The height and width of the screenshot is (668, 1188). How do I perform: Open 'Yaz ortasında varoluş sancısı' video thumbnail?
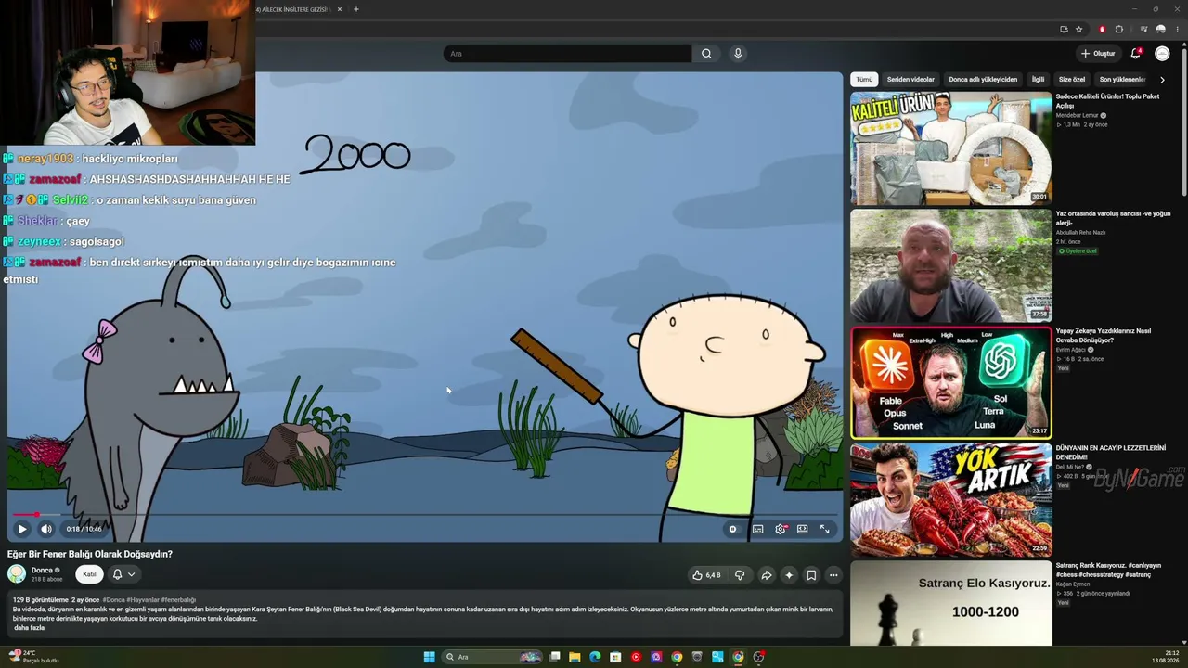(x=951, y=265)
